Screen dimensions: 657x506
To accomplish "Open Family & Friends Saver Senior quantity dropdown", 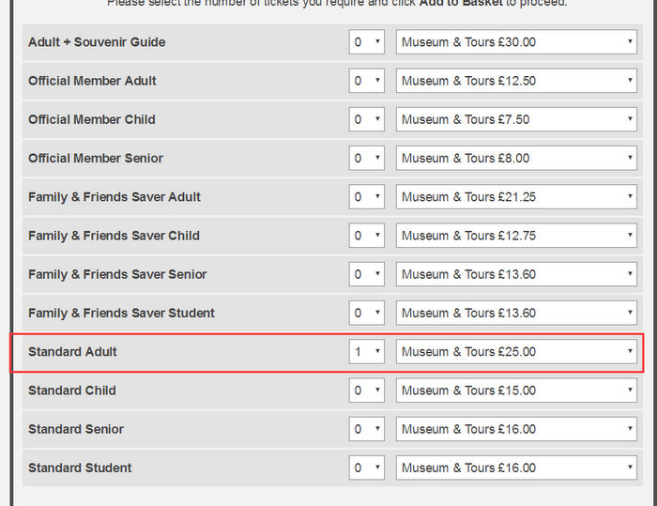I will pyautogui.click(x=366, y=274).
